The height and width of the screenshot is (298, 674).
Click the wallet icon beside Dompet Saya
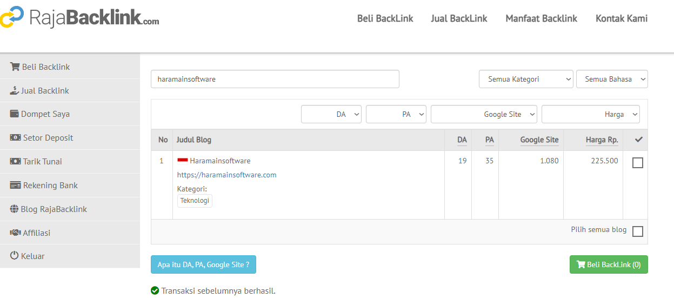point(15,114)
